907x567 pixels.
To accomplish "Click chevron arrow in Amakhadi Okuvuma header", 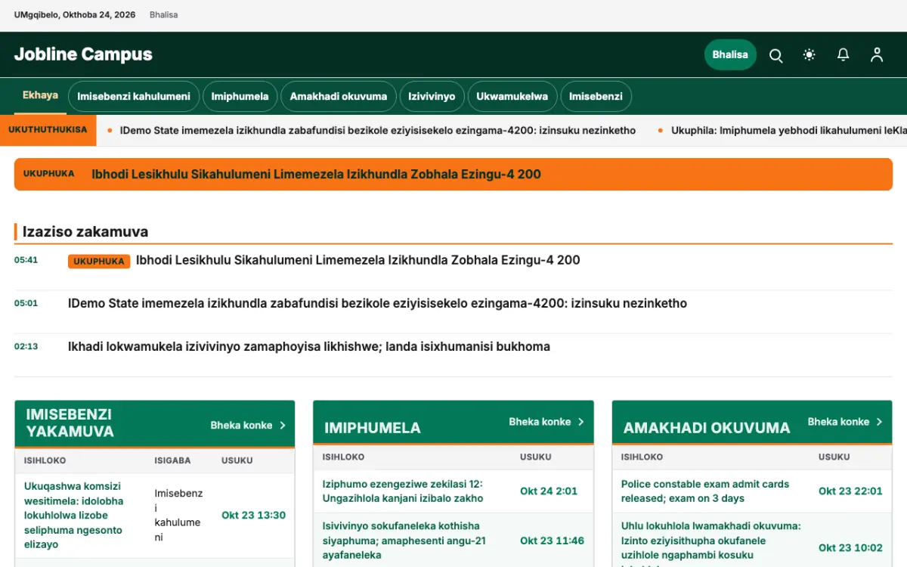I will point(880,421).
